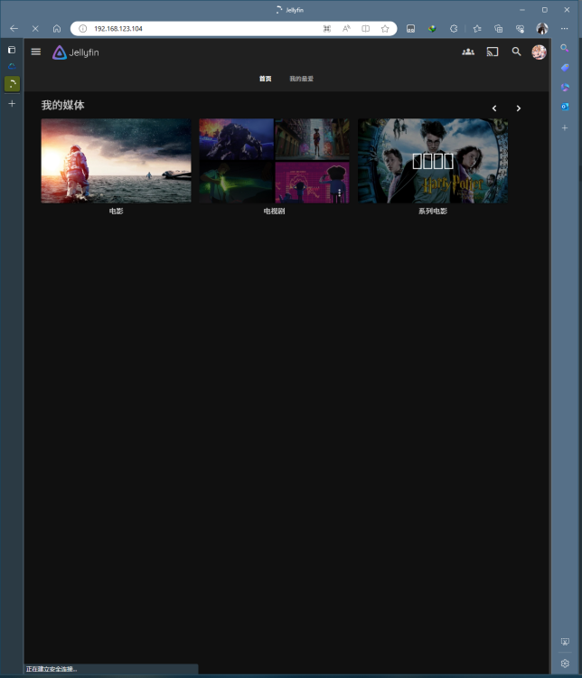Click the 系列电影 library label
Screen dimensions: 582x678
click(x=433, y=211)
